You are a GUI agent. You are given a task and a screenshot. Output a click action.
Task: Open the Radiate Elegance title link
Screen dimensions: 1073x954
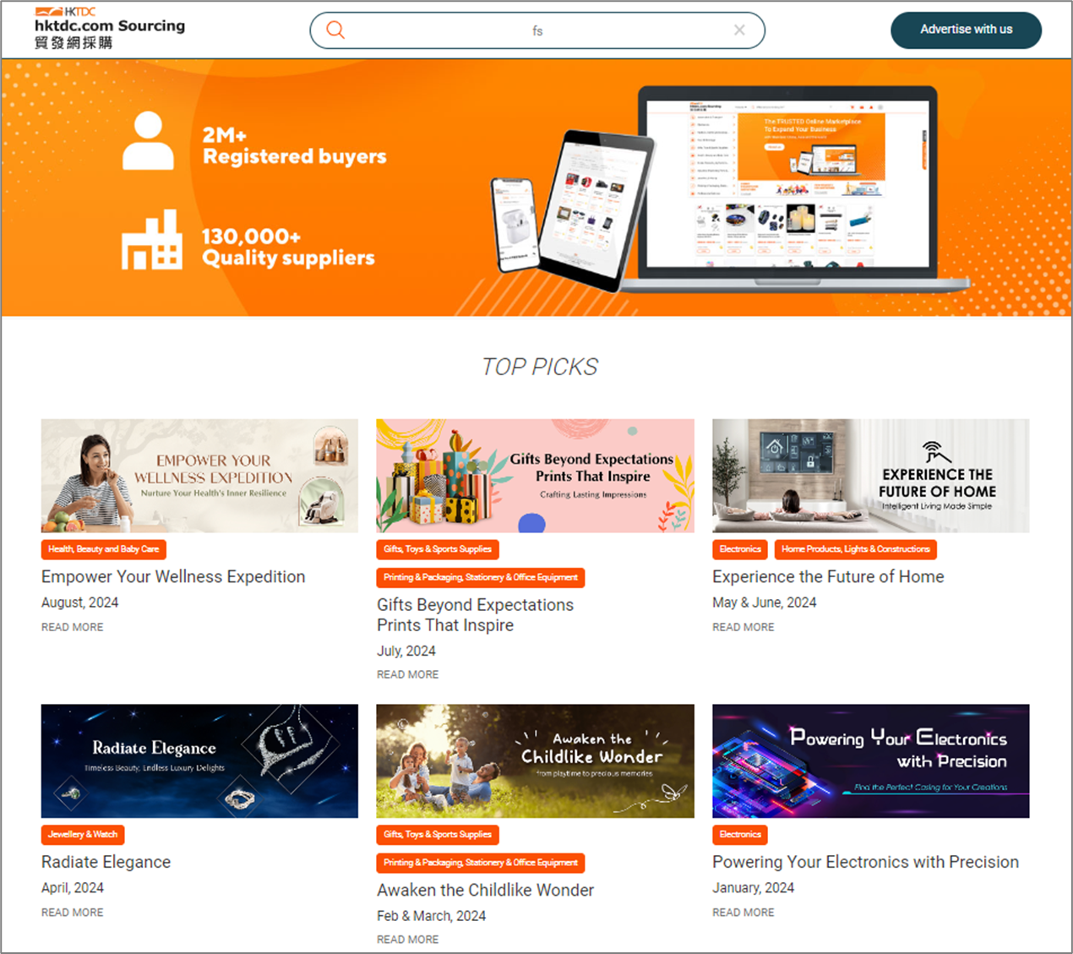[x=106, y=862]
